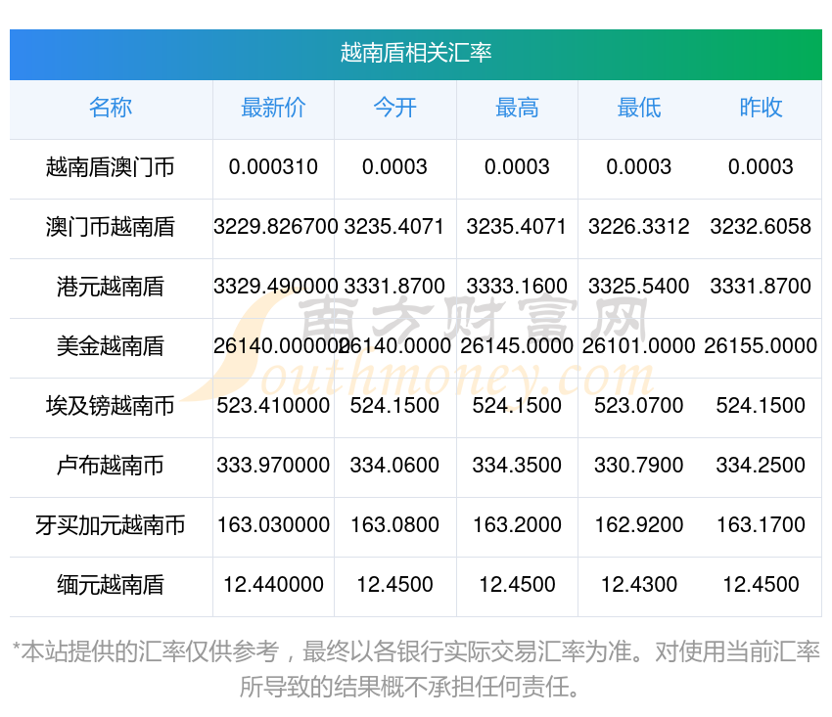Click the 牙买加元越南币 row name
Viewport: 832px width, 717px height.
pos(111,525)
